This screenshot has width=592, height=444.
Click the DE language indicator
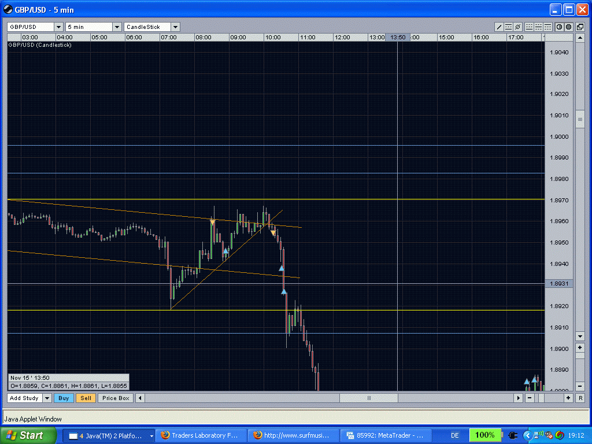coord(455,436)
